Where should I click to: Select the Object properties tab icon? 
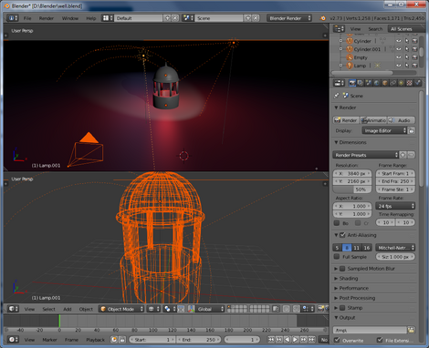tap(385, 83)
